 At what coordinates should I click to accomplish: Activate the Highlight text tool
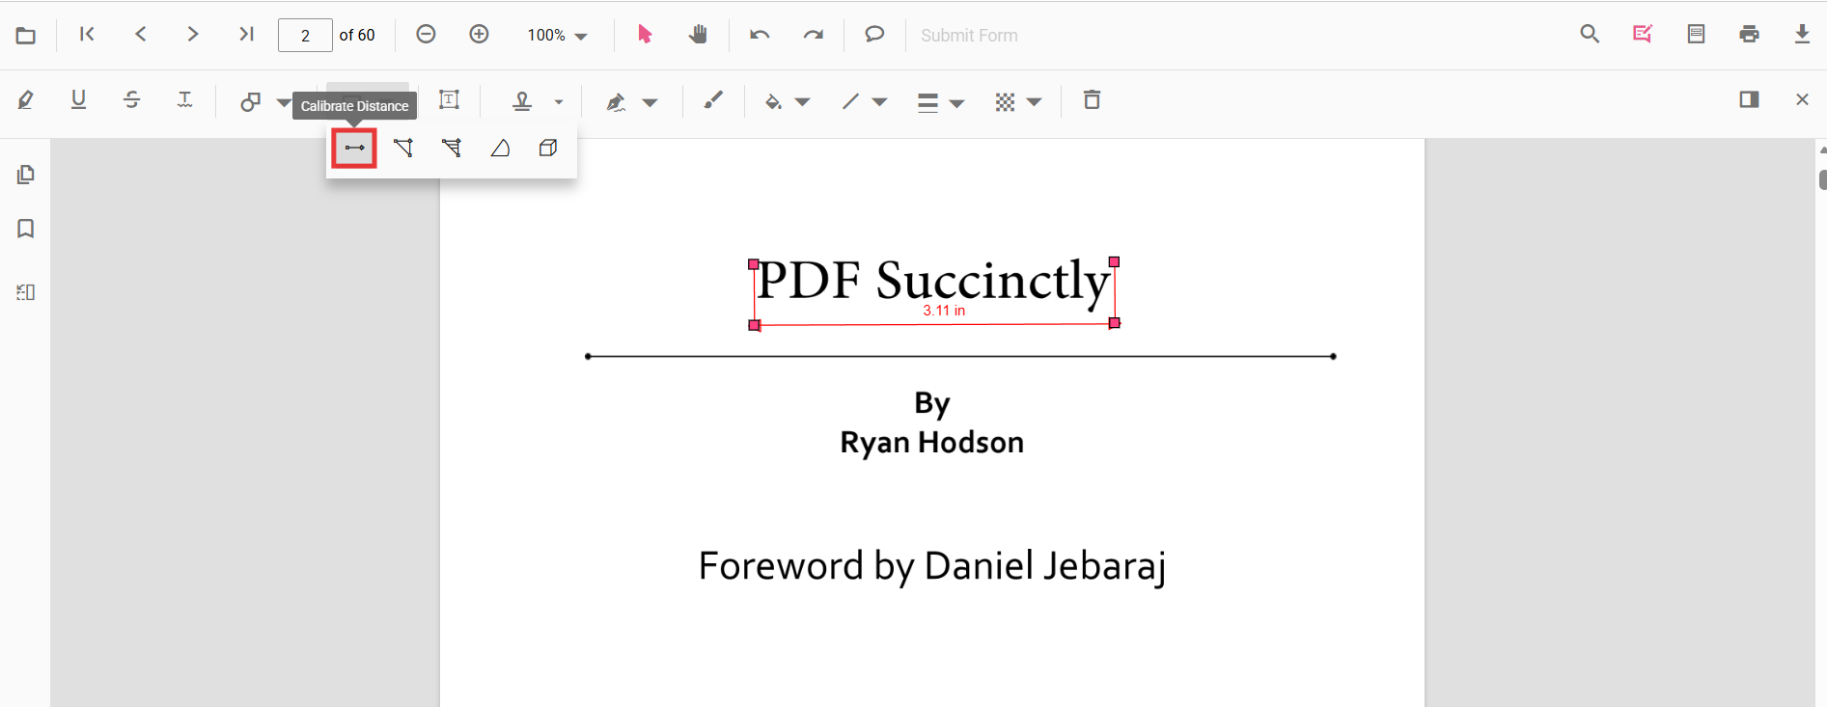tap(26, 100)
